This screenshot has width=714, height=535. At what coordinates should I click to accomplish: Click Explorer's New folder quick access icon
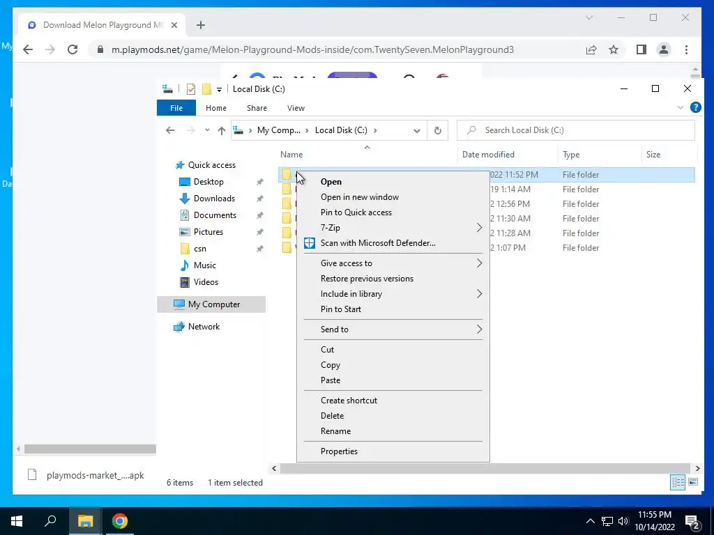206,88
